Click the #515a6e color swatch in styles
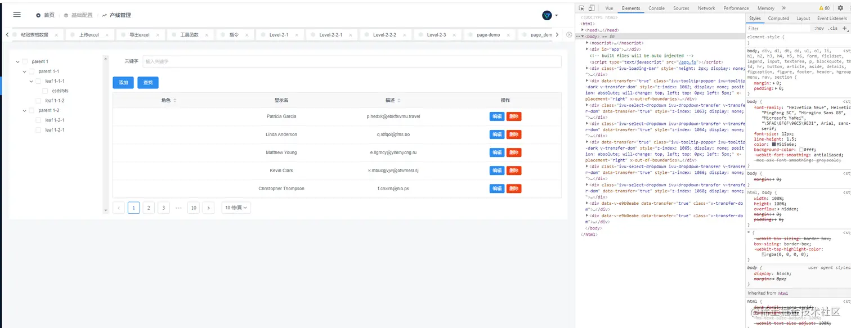The image size is (851, 328). (x=774, y=145)
